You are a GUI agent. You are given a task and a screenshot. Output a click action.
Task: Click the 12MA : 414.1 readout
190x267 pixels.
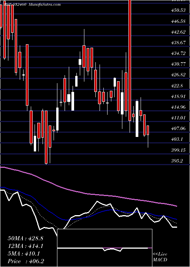tap(25, 246)
